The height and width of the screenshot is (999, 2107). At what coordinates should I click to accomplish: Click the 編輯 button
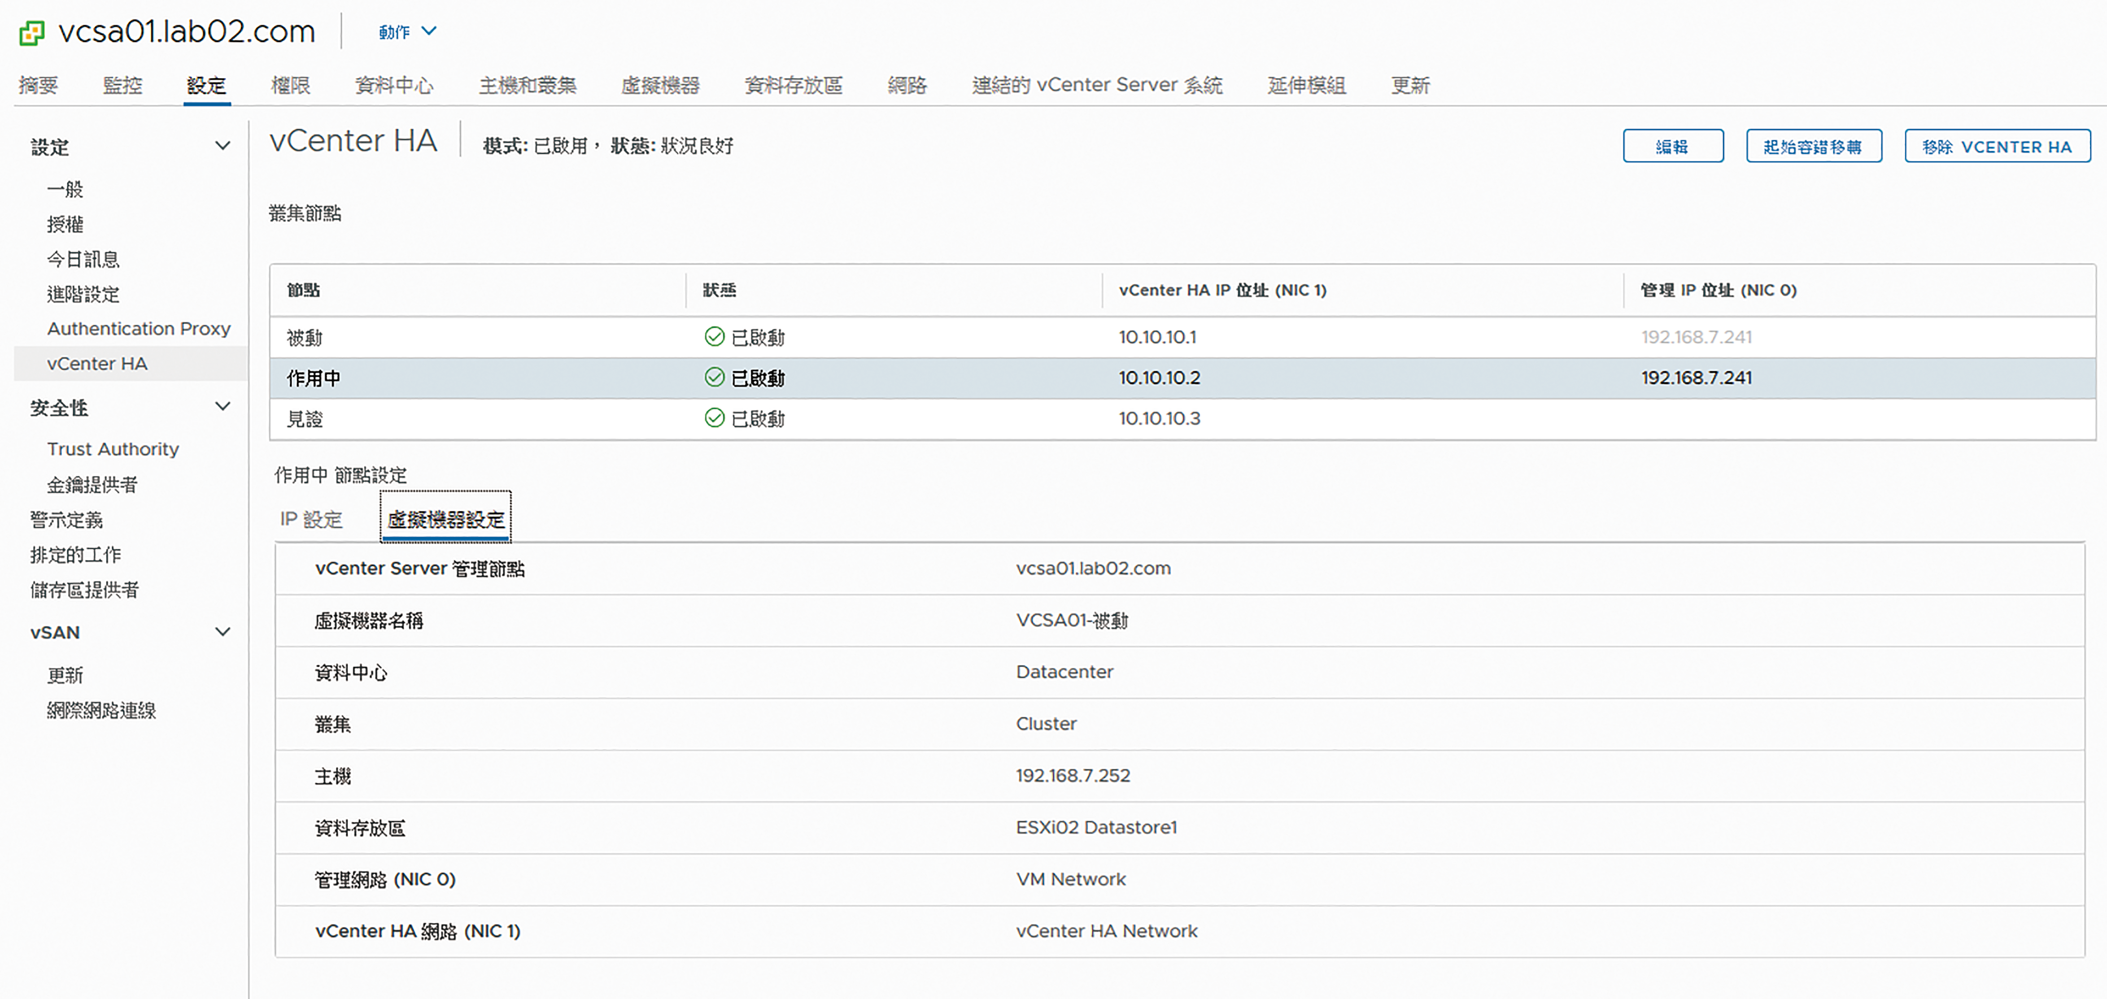click(x=1673, y=146)
